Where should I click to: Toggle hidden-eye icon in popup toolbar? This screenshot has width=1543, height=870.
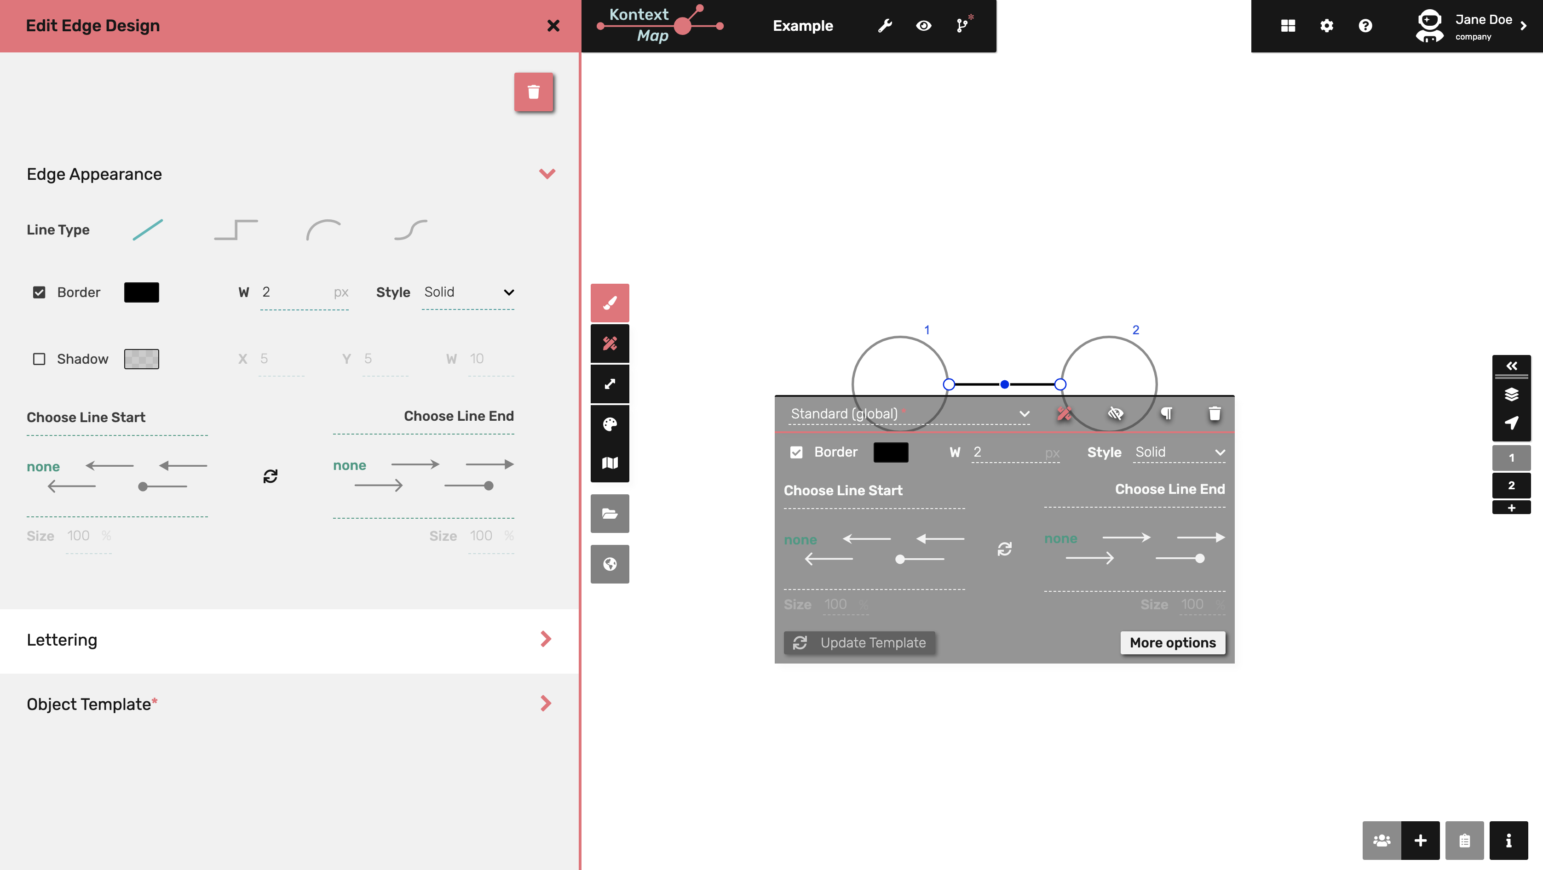point(1115,414)
